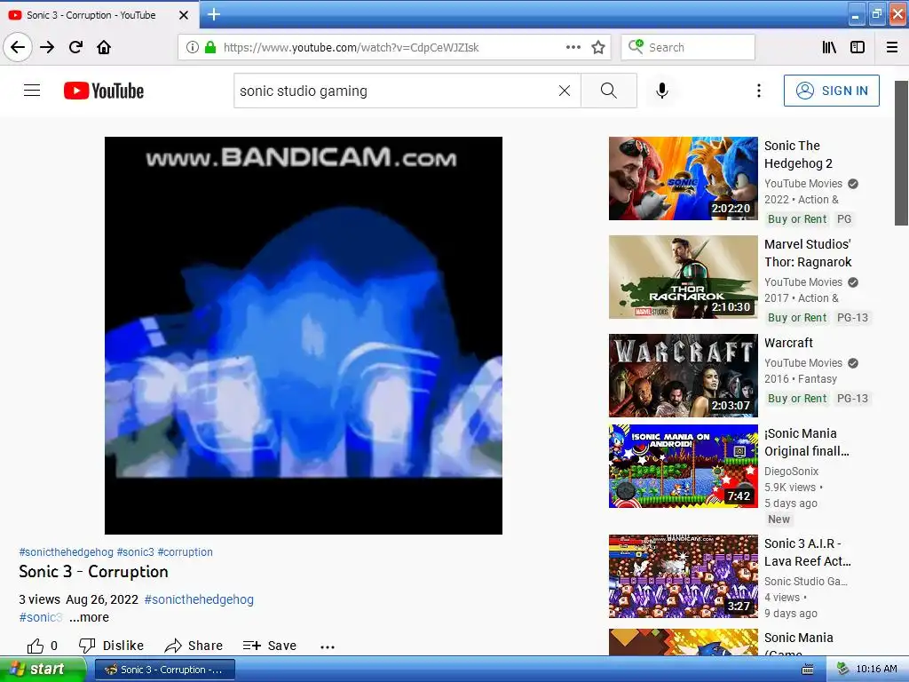Search with your voice microphone button
The width and height of the screenshot is (909, 682).
pos(662,91)
